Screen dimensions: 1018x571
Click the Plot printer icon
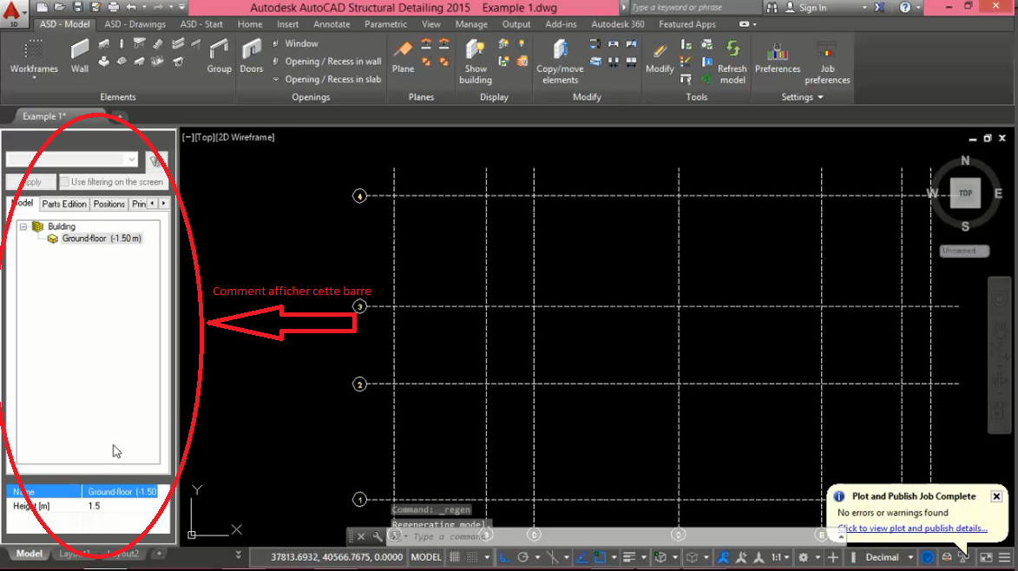(x=114, y=7)
